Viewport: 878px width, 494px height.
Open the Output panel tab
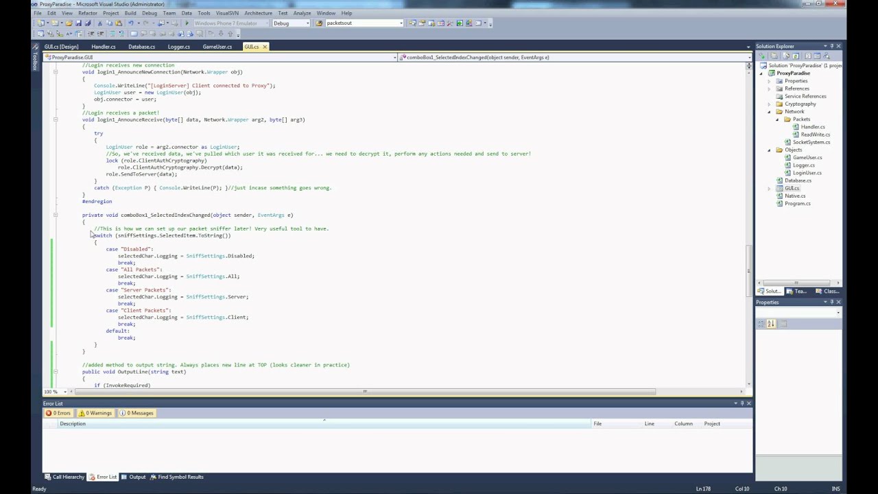click(x=134, y=477)
